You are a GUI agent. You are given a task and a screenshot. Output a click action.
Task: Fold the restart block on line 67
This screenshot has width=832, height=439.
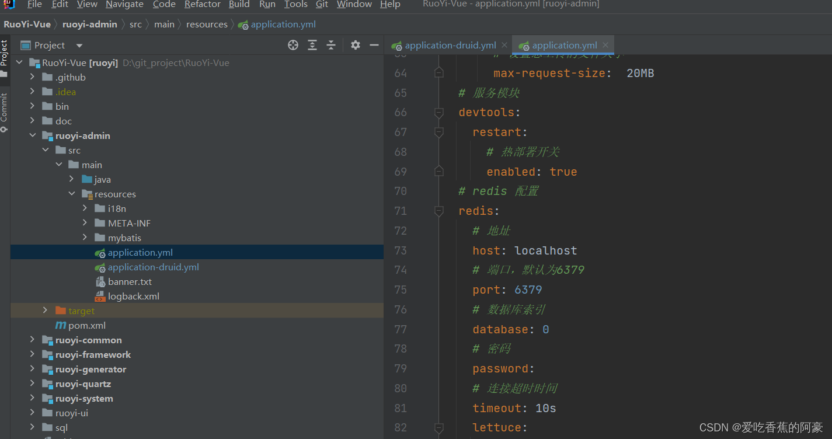[439, 133]
